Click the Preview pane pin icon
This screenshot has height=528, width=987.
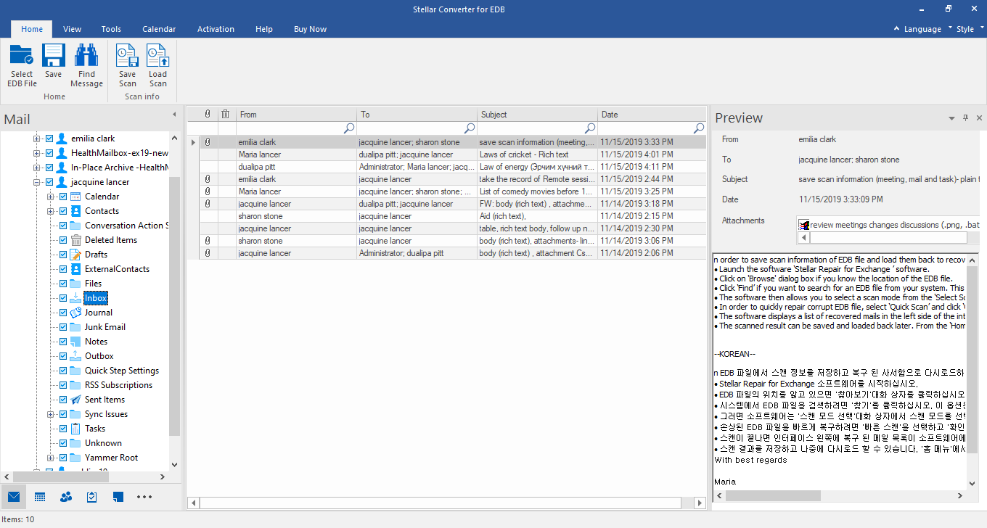tap(965, 117)
